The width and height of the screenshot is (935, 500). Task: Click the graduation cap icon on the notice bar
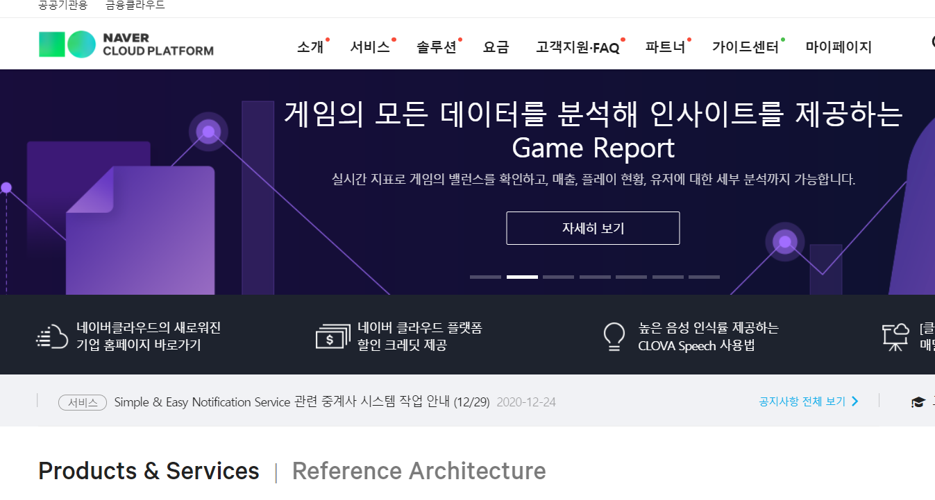point(918,401)
